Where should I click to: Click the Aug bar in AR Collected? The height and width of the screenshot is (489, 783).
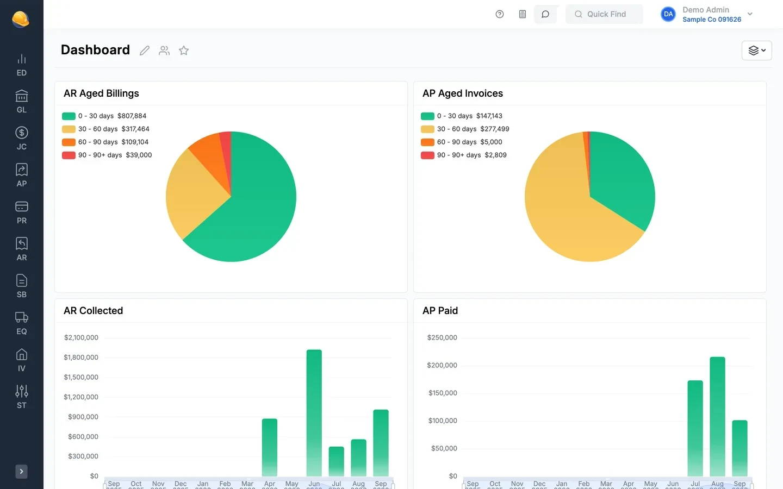(x=359, y=458)
